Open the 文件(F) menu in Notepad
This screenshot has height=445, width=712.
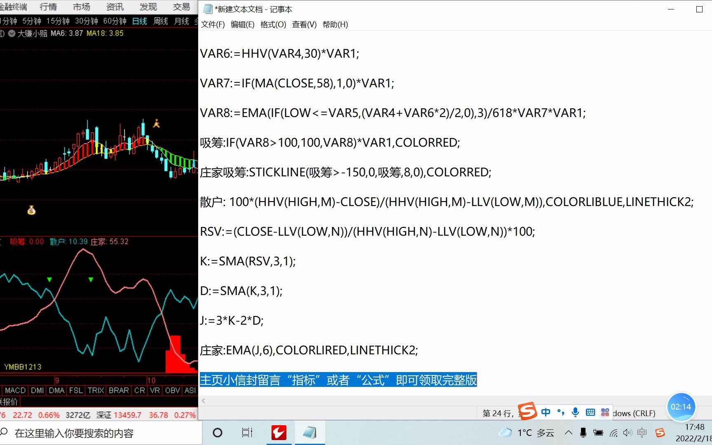[x=213, y=24]
